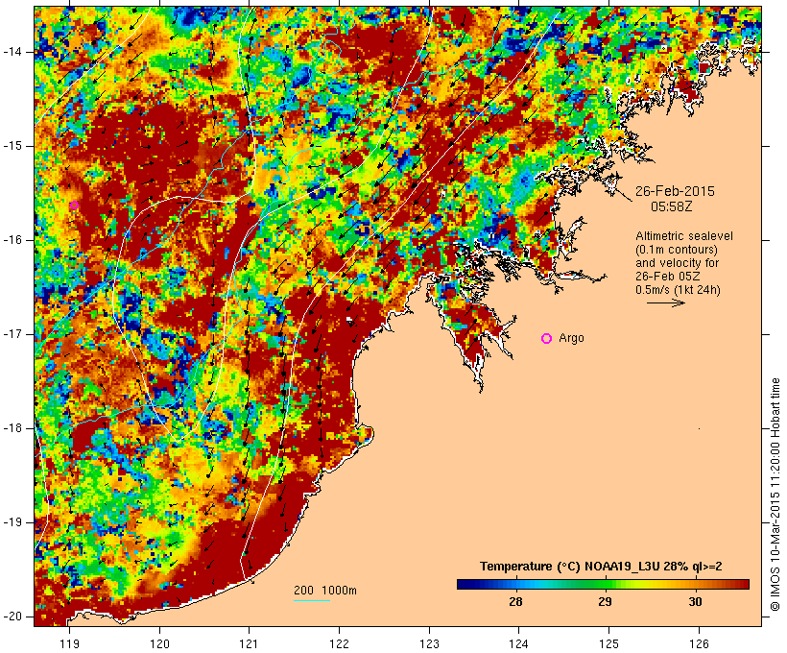Click the '-15' latitude axis label
Screen dimensions: 787x653
(12, 146)
